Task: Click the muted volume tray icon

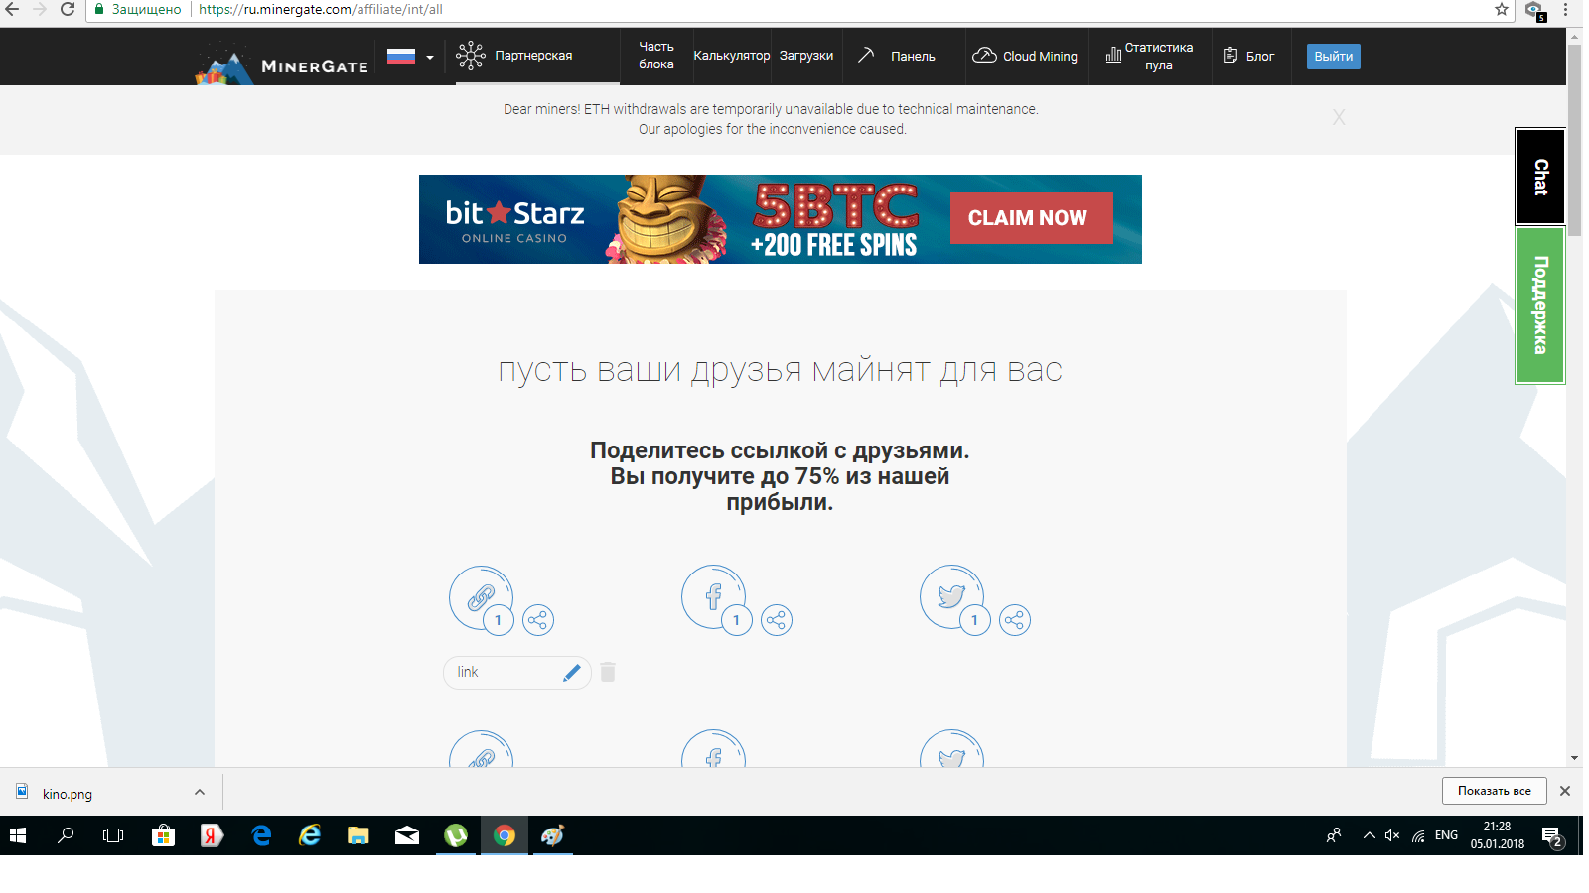Action: coord(1392,835)
